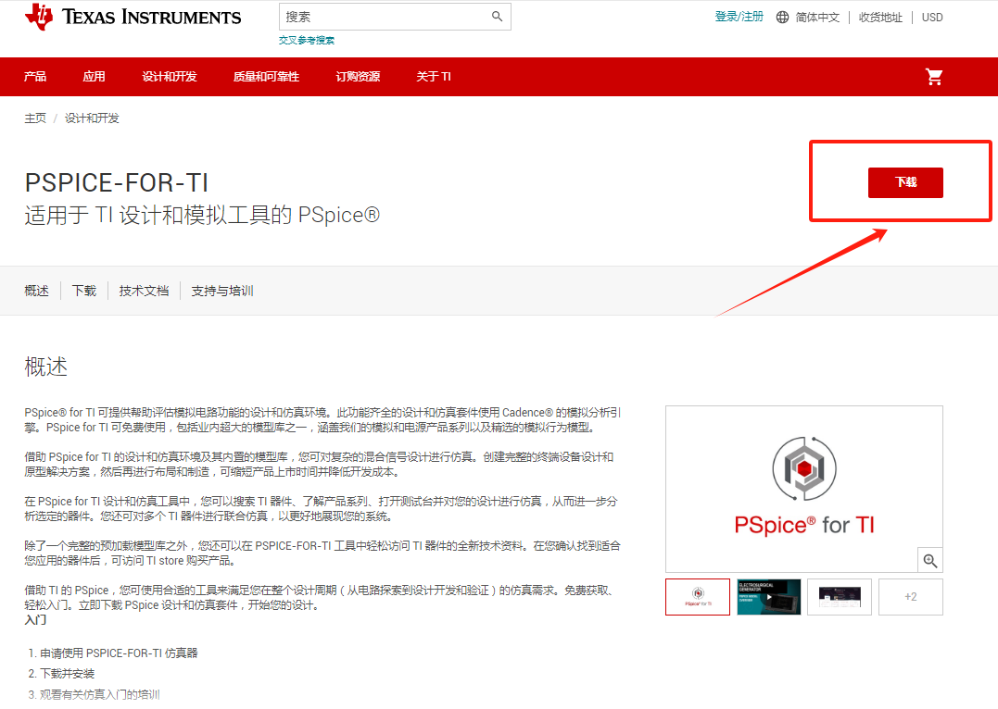
Task: Switch to the 下载 tab
Action: point(84,291)
